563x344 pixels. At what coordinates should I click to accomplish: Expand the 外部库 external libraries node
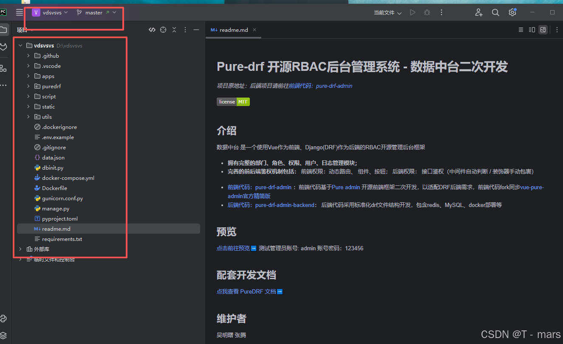[20, 249]
